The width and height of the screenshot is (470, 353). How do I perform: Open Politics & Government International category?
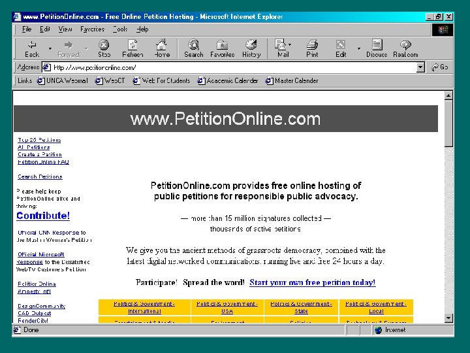pyautogui.click(x=144, y=307)
